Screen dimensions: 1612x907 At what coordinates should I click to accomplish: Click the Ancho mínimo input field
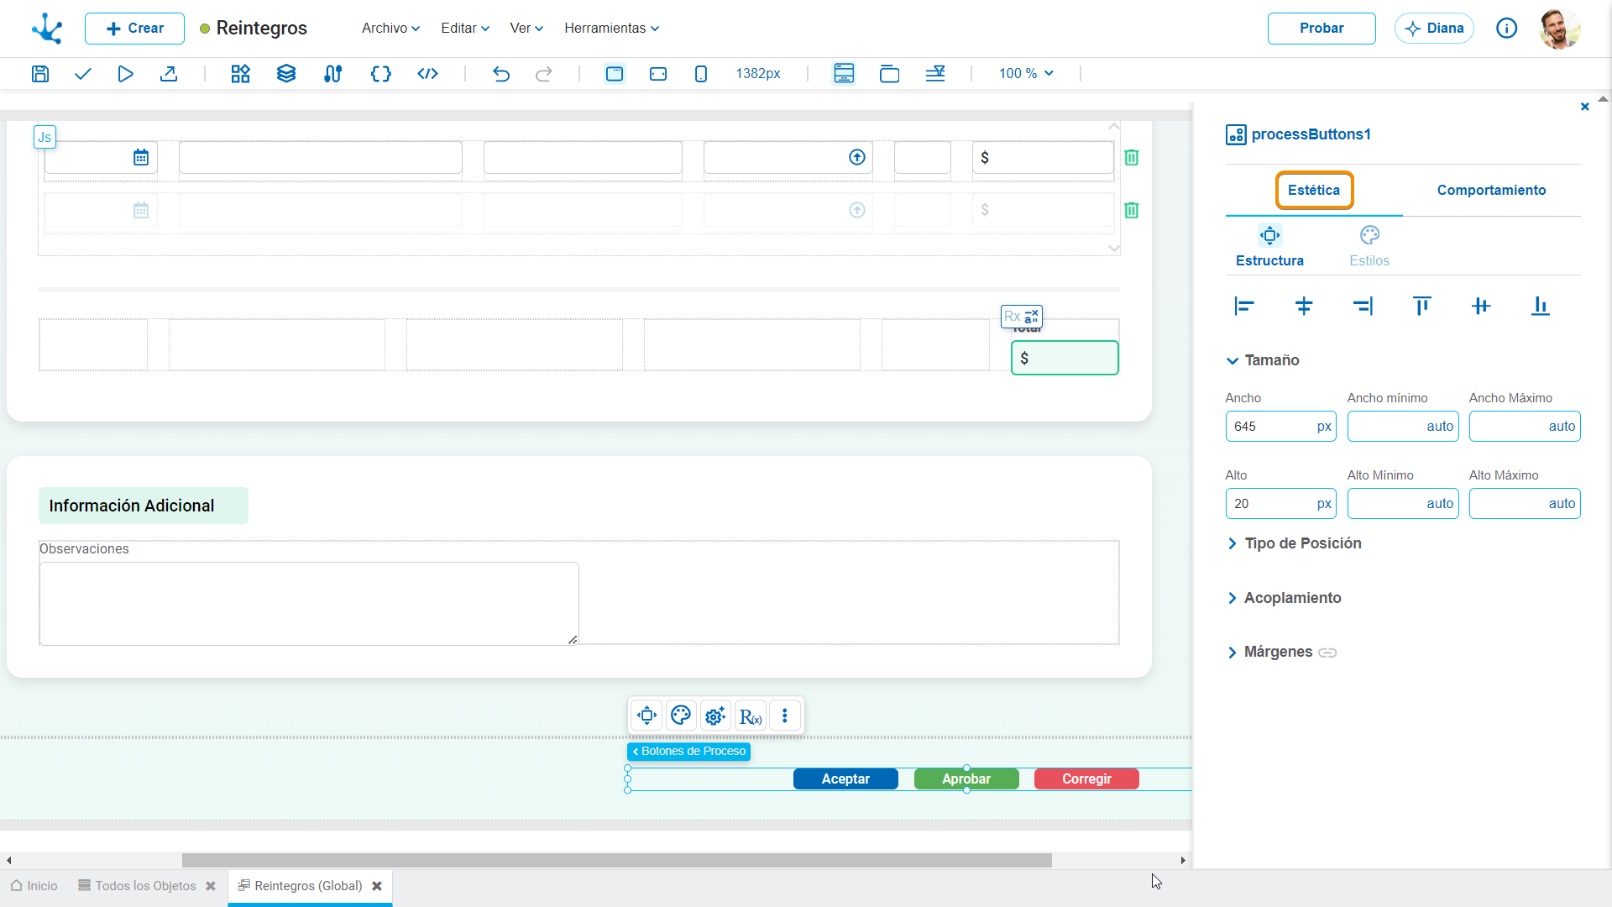[1403, 427]
